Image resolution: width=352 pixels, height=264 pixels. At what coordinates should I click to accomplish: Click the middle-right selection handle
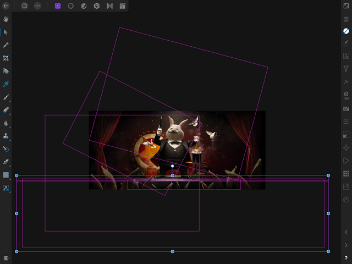328,213
